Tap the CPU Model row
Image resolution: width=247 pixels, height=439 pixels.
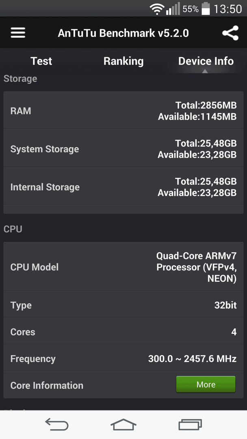click(123, 267)
